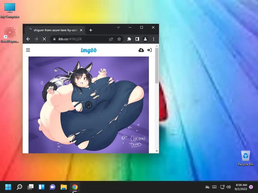Open the notification badge in the tray
Image resolution: width=258 pixels, height=193 pixels.
251,187
